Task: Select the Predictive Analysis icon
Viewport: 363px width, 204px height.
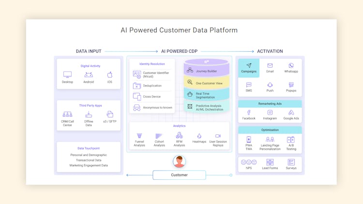Action: (x=190, y=106)
